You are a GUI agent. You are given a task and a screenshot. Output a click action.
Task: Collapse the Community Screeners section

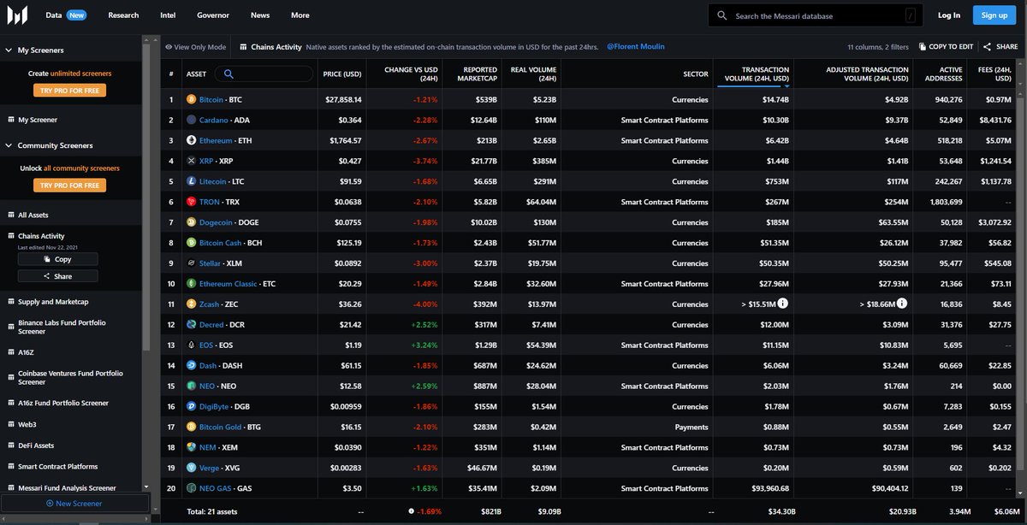(x=9, y=145)
